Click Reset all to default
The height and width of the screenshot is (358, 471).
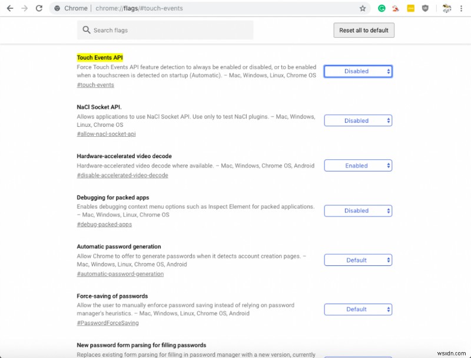(x=364, y=30)
